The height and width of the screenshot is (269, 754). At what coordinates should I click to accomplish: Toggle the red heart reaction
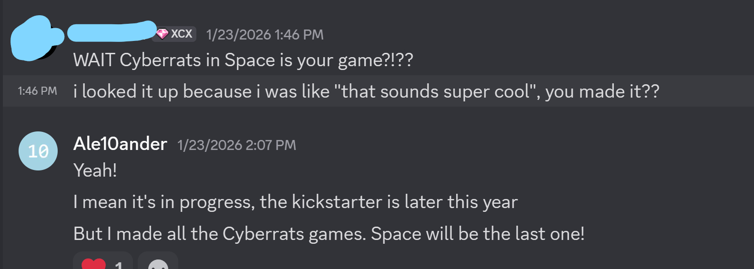[x=93, y=264]
